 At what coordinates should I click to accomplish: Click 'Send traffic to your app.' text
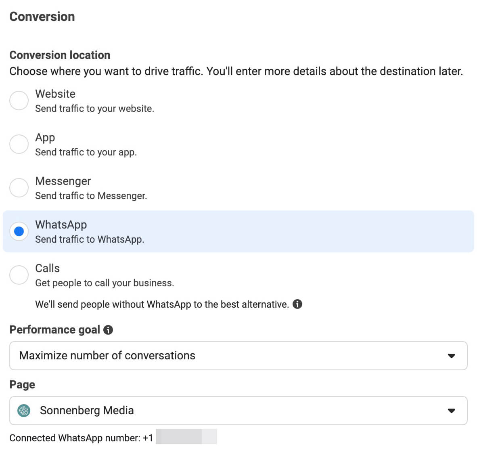pyautogui.click(x=86, y=152)
